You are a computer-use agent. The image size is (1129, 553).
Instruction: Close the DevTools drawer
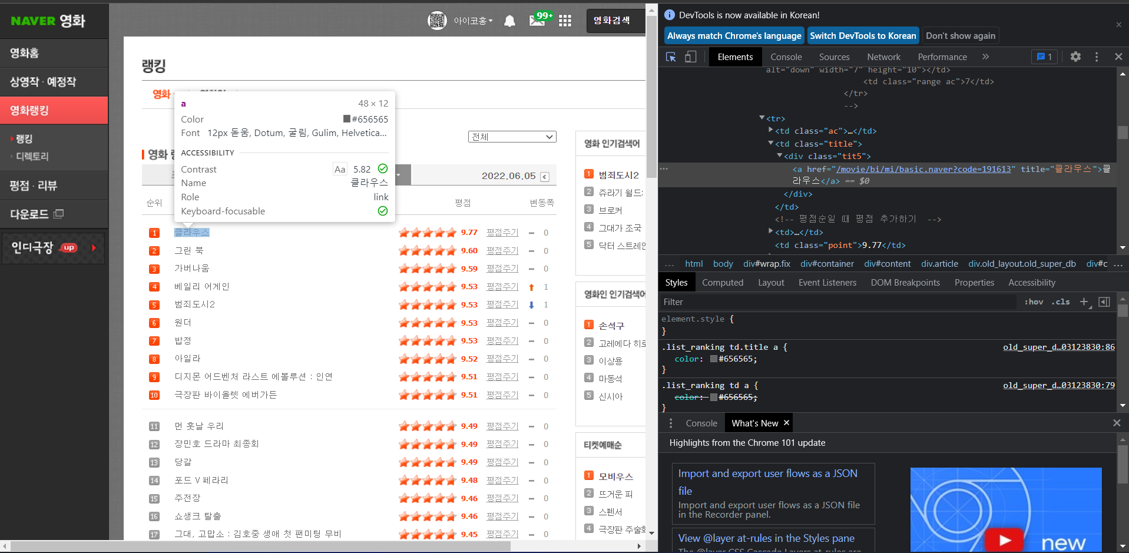(x=1117, y=423)
